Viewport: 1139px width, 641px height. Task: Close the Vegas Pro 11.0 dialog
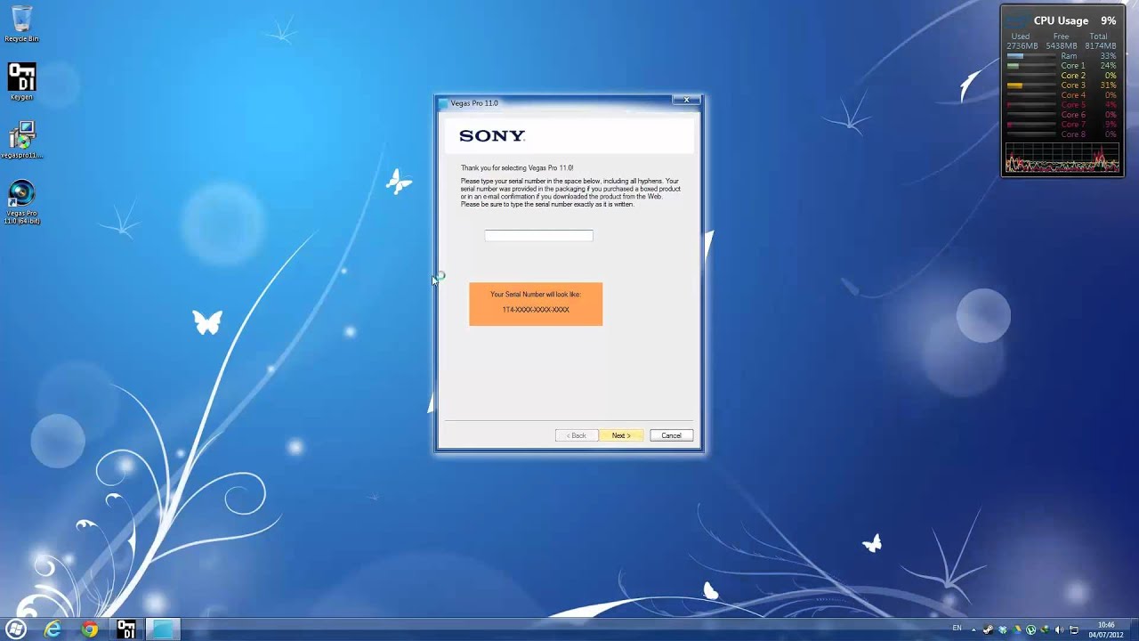[686, 100]
